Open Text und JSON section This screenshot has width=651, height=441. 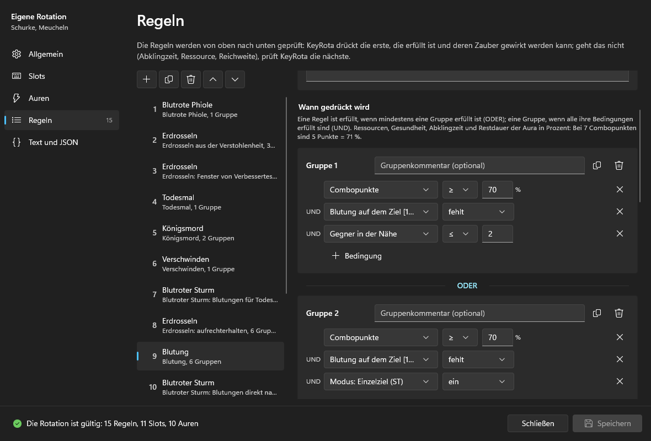[x=62, y=142]
